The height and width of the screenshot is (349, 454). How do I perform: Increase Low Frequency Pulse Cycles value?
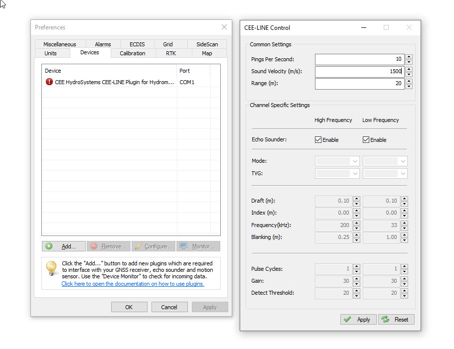click(405, 266)
